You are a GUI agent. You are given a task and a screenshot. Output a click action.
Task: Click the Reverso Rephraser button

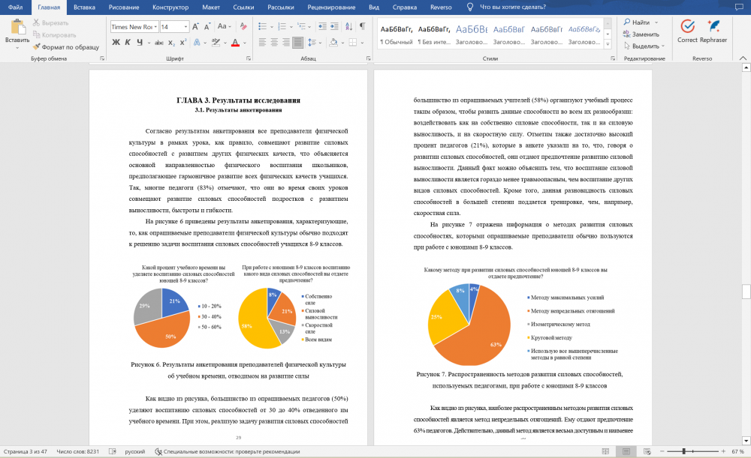(x=713, y=31)
